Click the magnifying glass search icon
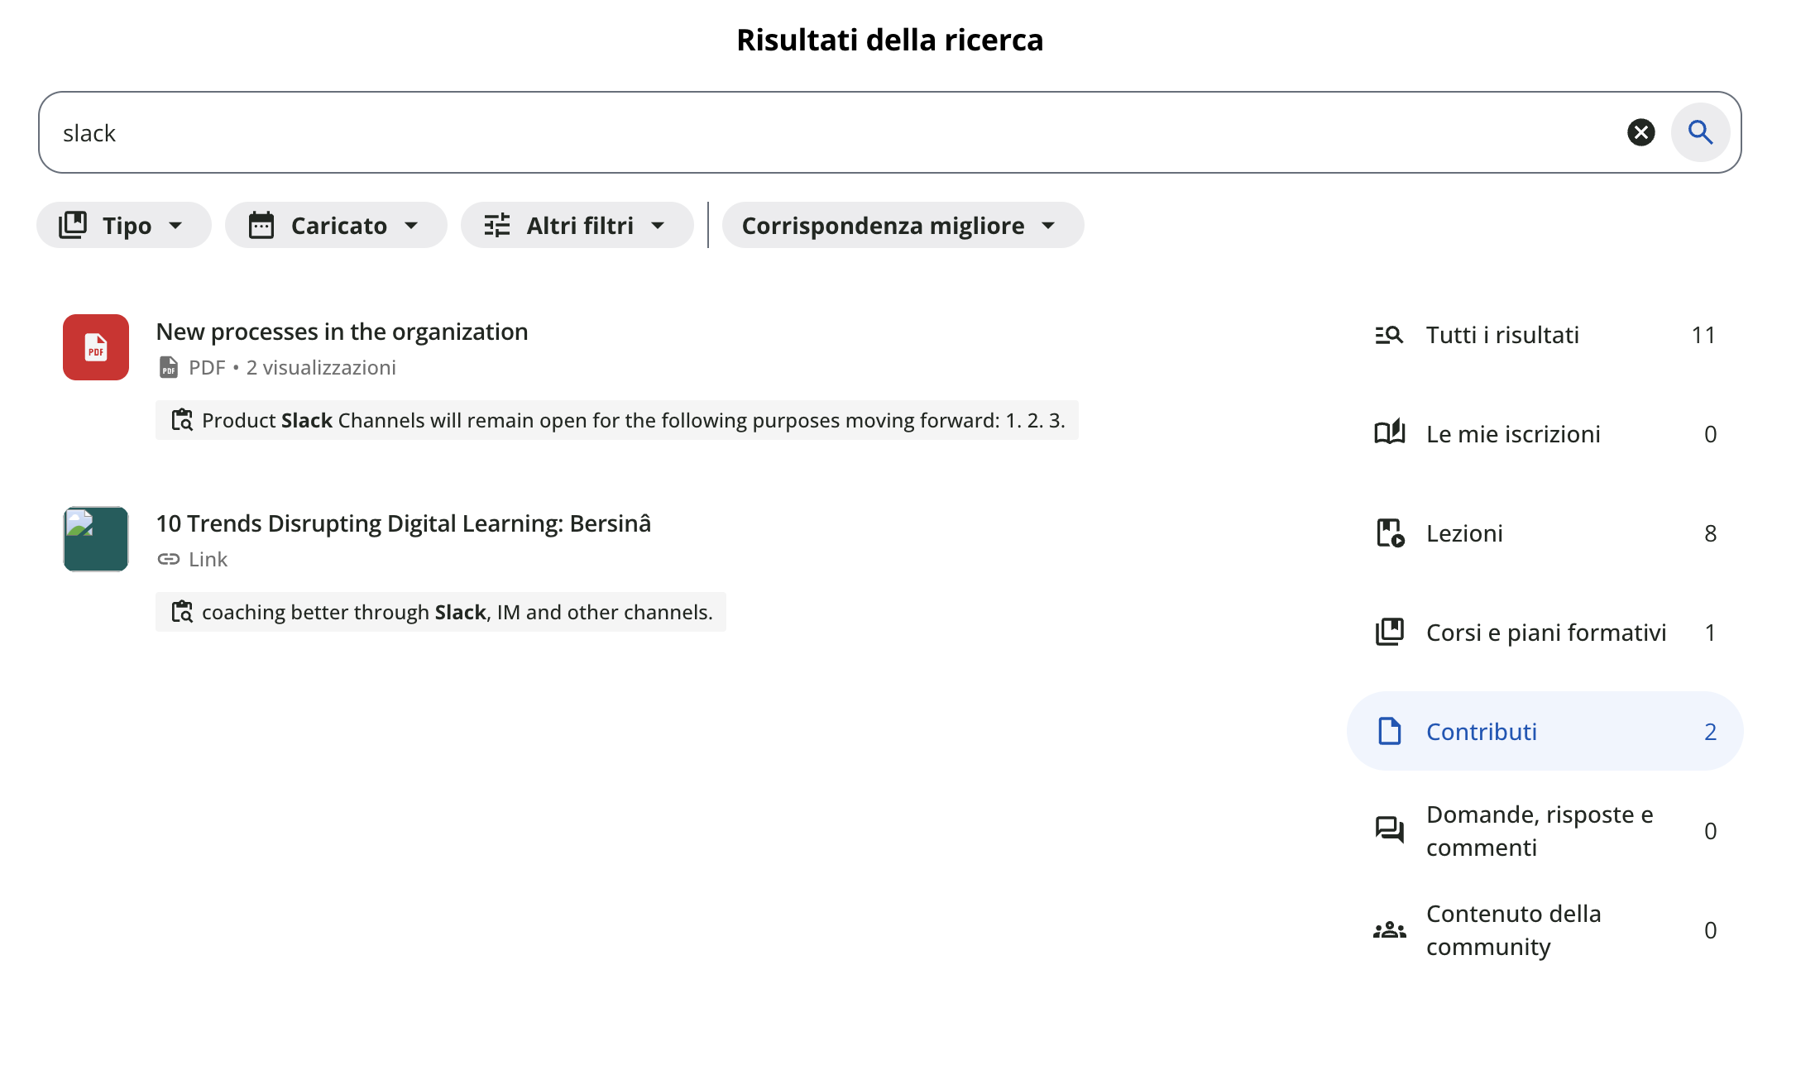1820x1065 pixels. [x=1700, y=132]
